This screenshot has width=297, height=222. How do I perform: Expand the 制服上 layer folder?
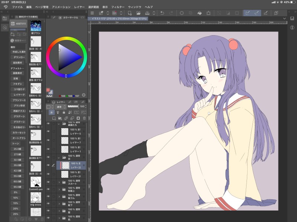pos(59,189)
